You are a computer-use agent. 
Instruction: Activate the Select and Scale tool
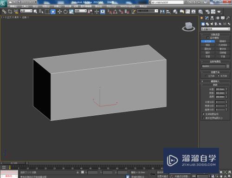[71, 12]
